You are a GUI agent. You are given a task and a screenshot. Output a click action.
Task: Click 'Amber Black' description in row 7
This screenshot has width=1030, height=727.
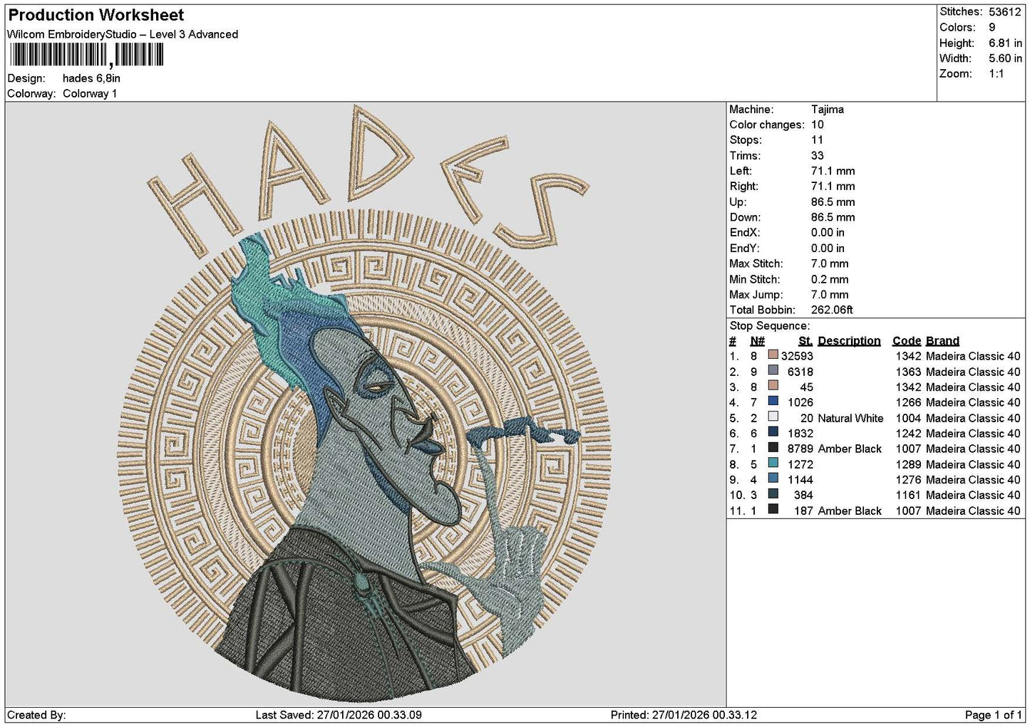coord(850,449)
